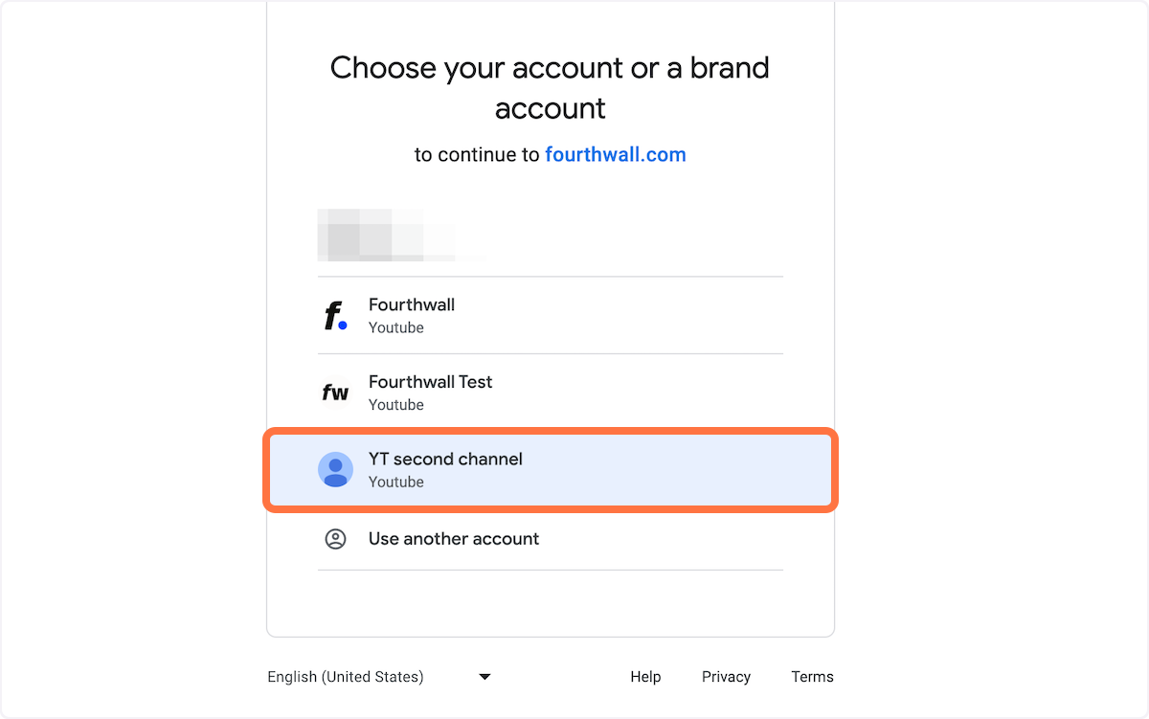Open the Privacy link
The height and width of the screenshot is (719, 1149).
pos(726,677)
